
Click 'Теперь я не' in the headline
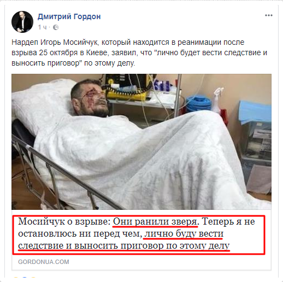[x=228, y=222]
